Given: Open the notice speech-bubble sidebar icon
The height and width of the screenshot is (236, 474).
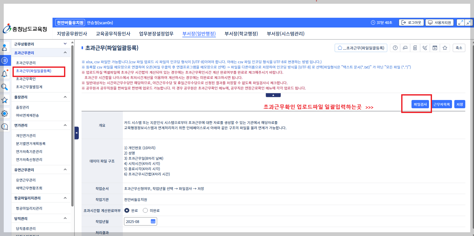Looking at the screenshot, I should [x=5, y=127].
